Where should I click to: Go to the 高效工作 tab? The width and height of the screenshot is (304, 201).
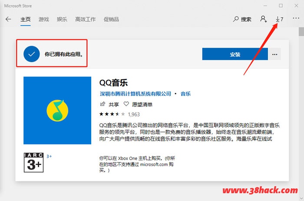(x=85, y=20)
